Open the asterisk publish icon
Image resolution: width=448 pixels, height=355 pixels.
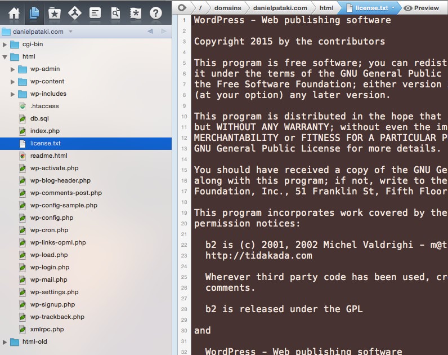tap(136, 13)
